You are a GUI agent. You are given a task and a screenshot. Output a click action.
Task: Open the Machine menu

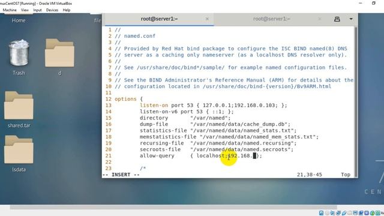[10, 10]
